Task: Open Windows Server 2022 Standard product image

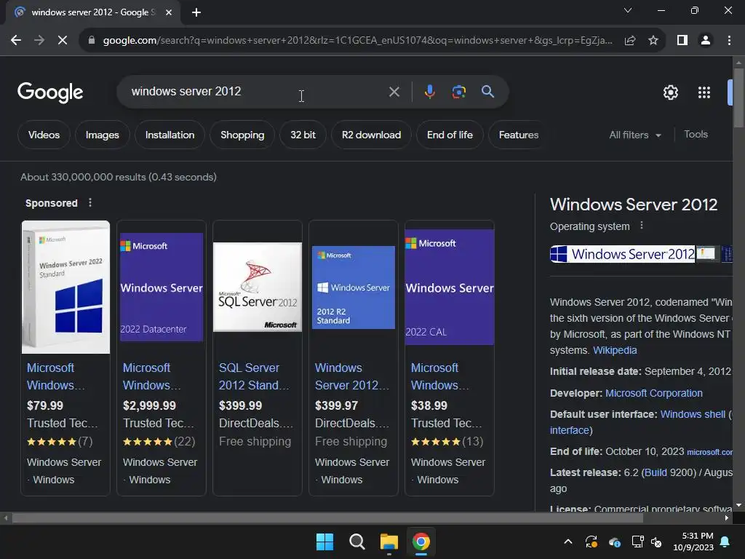Action: (65, 287)
